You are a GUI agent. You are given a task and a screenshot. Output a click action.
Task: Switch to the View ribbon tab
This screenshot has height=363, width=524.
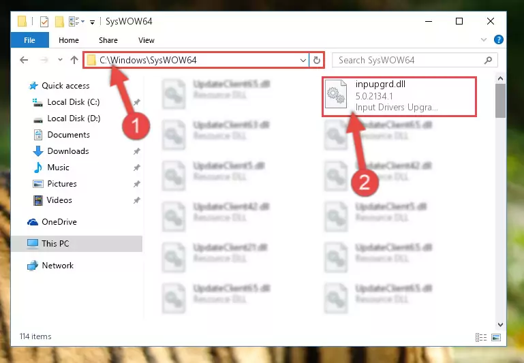click(146, 40)
